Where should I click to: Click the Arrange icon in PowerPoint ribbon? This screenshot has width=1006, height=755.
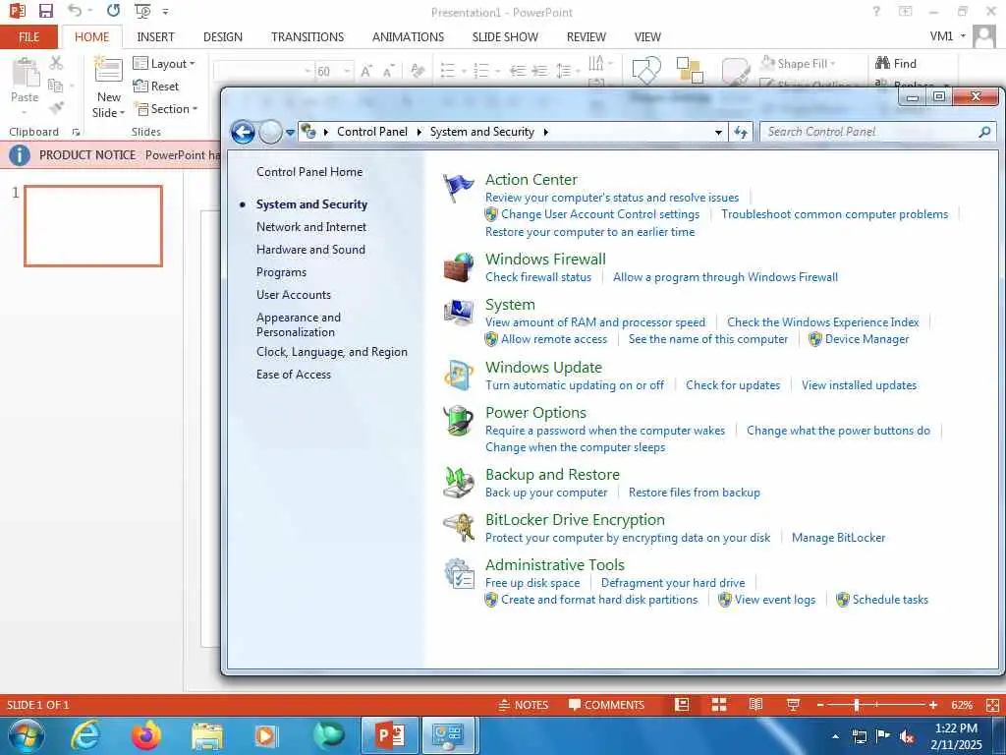[690, 71]
